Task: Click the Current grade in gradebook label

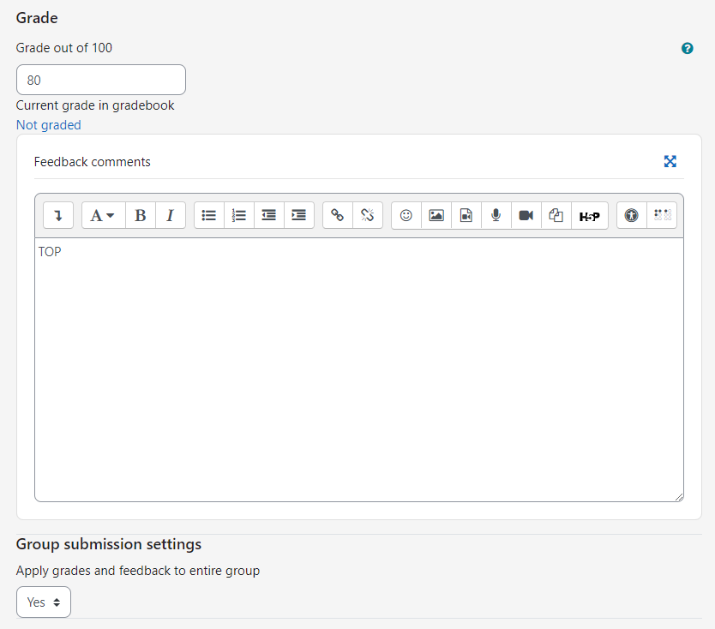Action: coord(95,105)
